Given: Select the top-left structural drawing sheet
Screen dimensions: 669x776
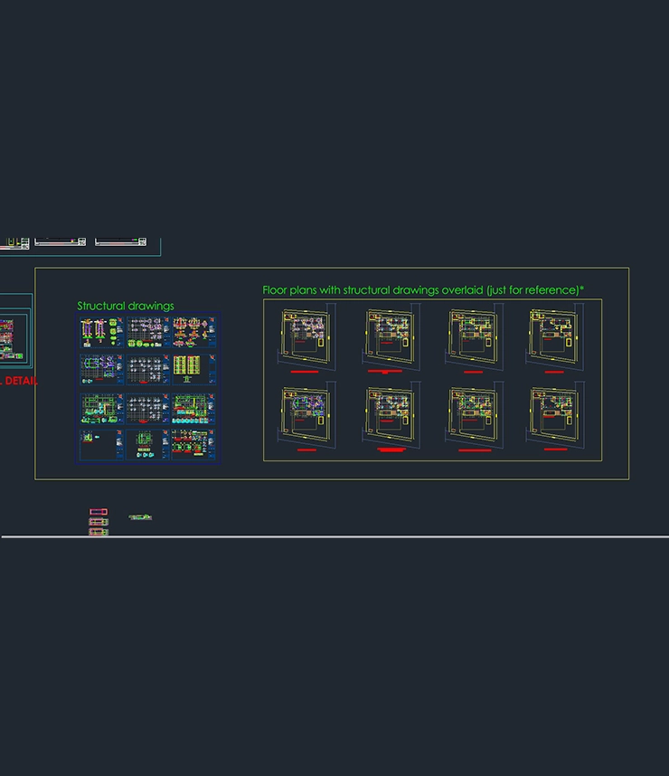Looking at the screenshot, I should coord(100,331).
